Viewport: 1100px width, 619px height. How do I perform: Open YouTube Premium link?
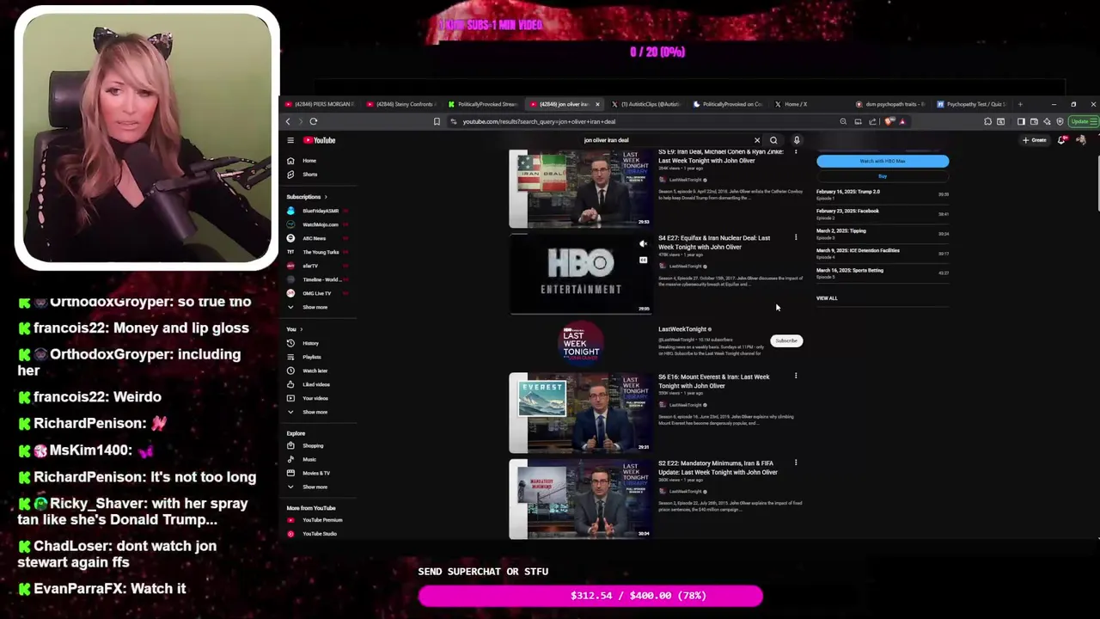[322, 520]
